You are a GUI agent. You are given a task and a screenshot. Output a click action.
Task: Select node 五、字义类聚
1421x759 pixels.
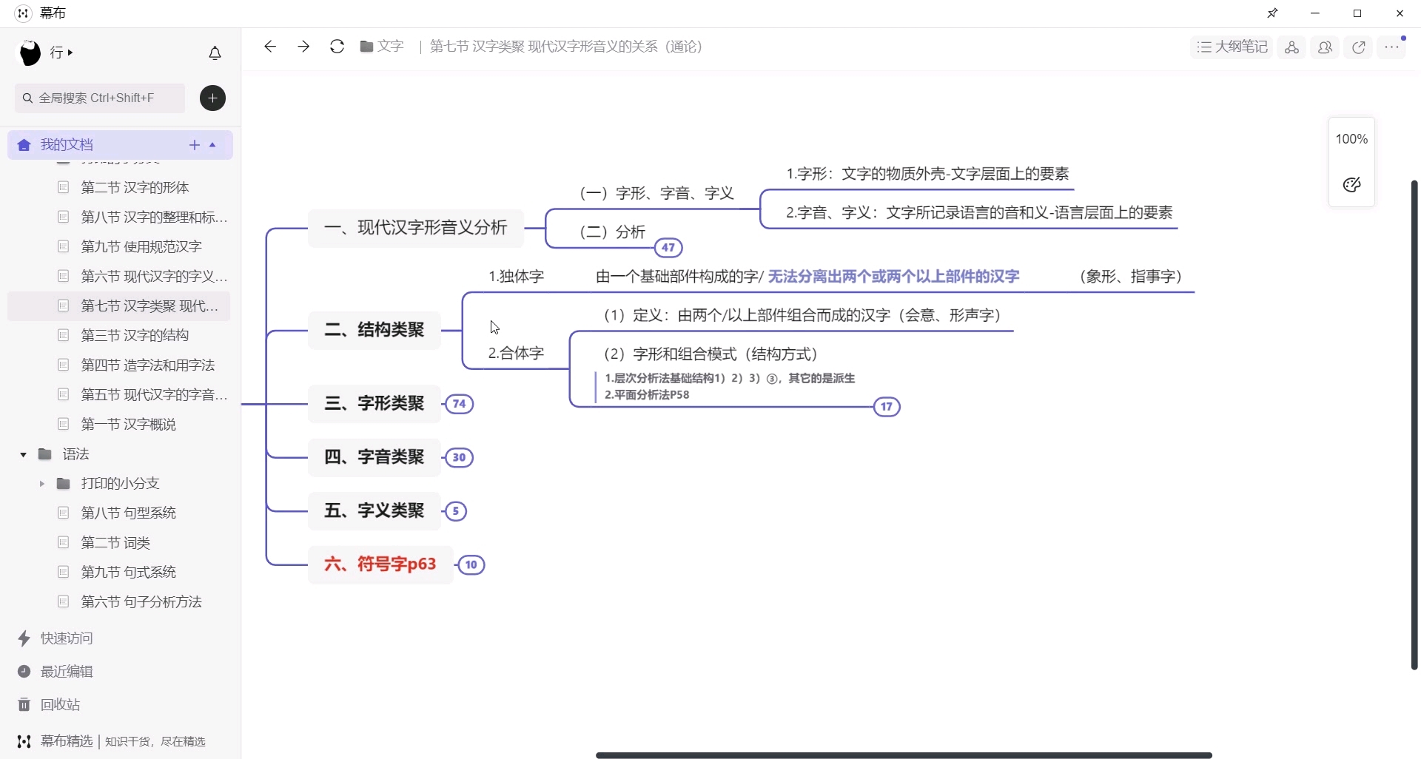click(x=374, y=511)
